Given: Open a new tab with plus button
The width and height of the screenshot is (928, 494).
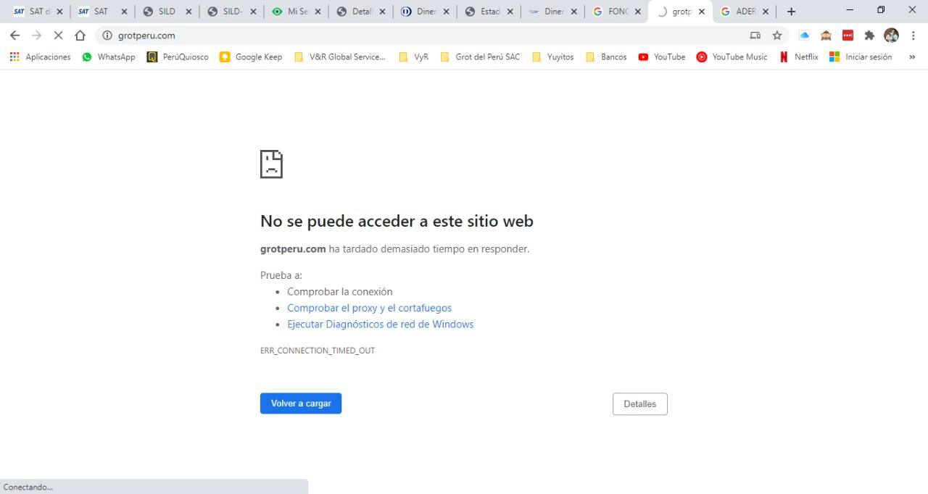Looking at the screenshot, I should tap(791, 12).
